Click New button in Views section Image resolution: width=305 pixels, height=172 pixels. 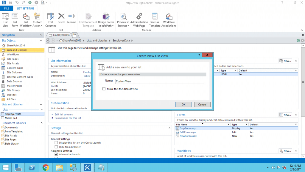tap(285, 61)
